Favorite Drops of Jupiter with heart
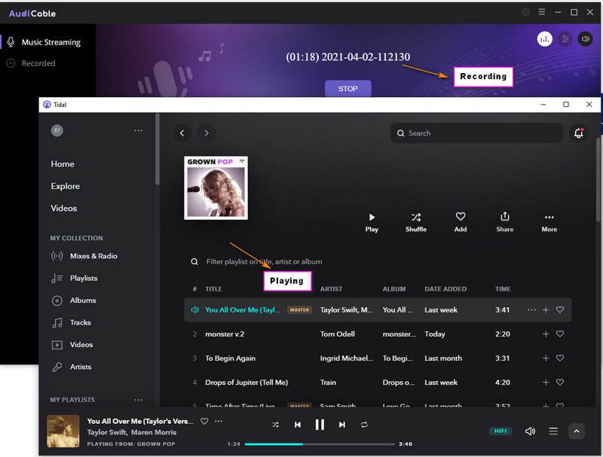 click(560, 382)
